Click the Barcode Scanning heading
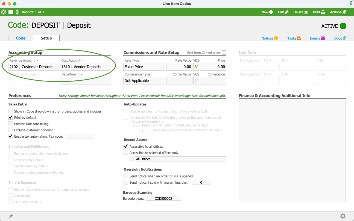The height and width of the screenshot is (221, 354). click(x=138, y=193)
